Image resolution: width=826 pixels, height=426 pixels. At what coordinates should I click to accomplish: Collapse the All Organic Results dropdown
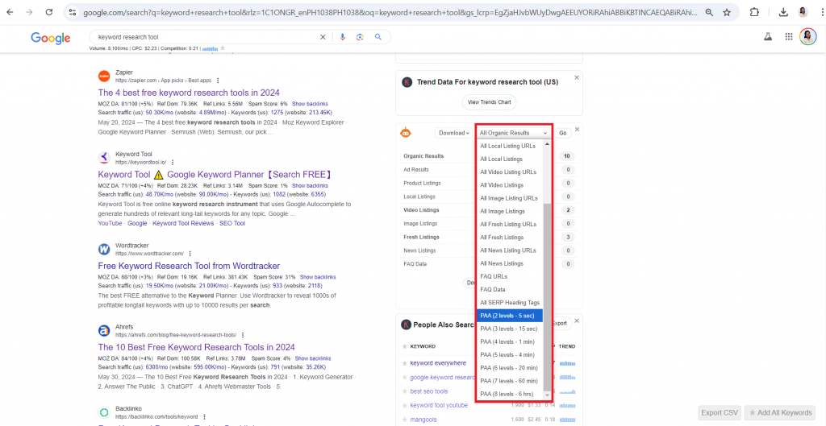click(x=514, y=133)
